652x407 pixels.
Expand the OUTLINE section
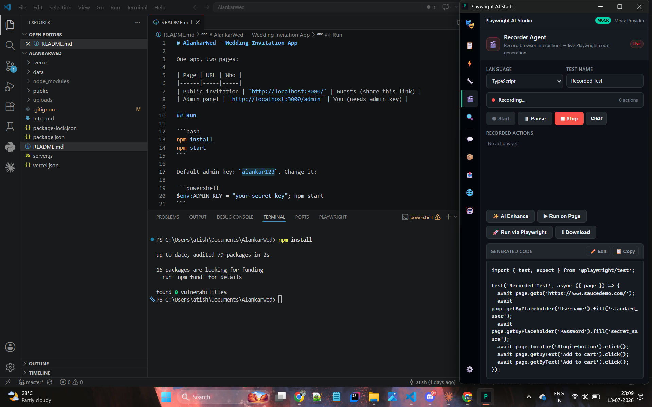(x=39, y=363)
